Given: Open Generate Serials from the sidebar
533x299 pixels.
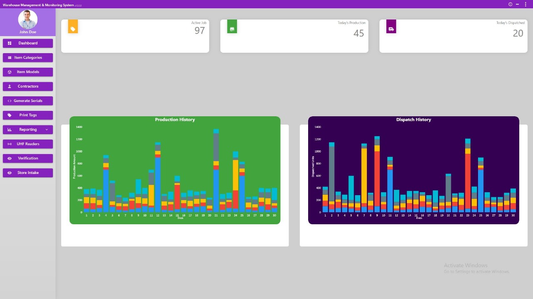Looking at the screenshot, I should (28, 101).
